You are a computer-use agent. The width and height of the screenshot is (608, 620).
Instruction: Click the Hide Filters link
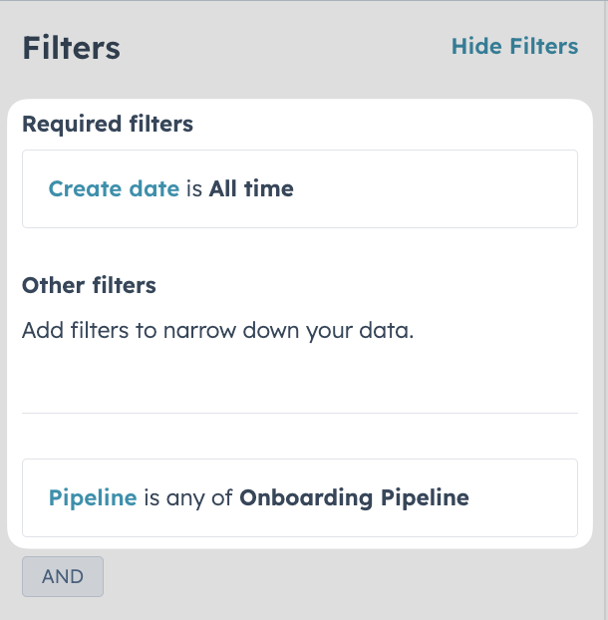click(x=514, y=46)
